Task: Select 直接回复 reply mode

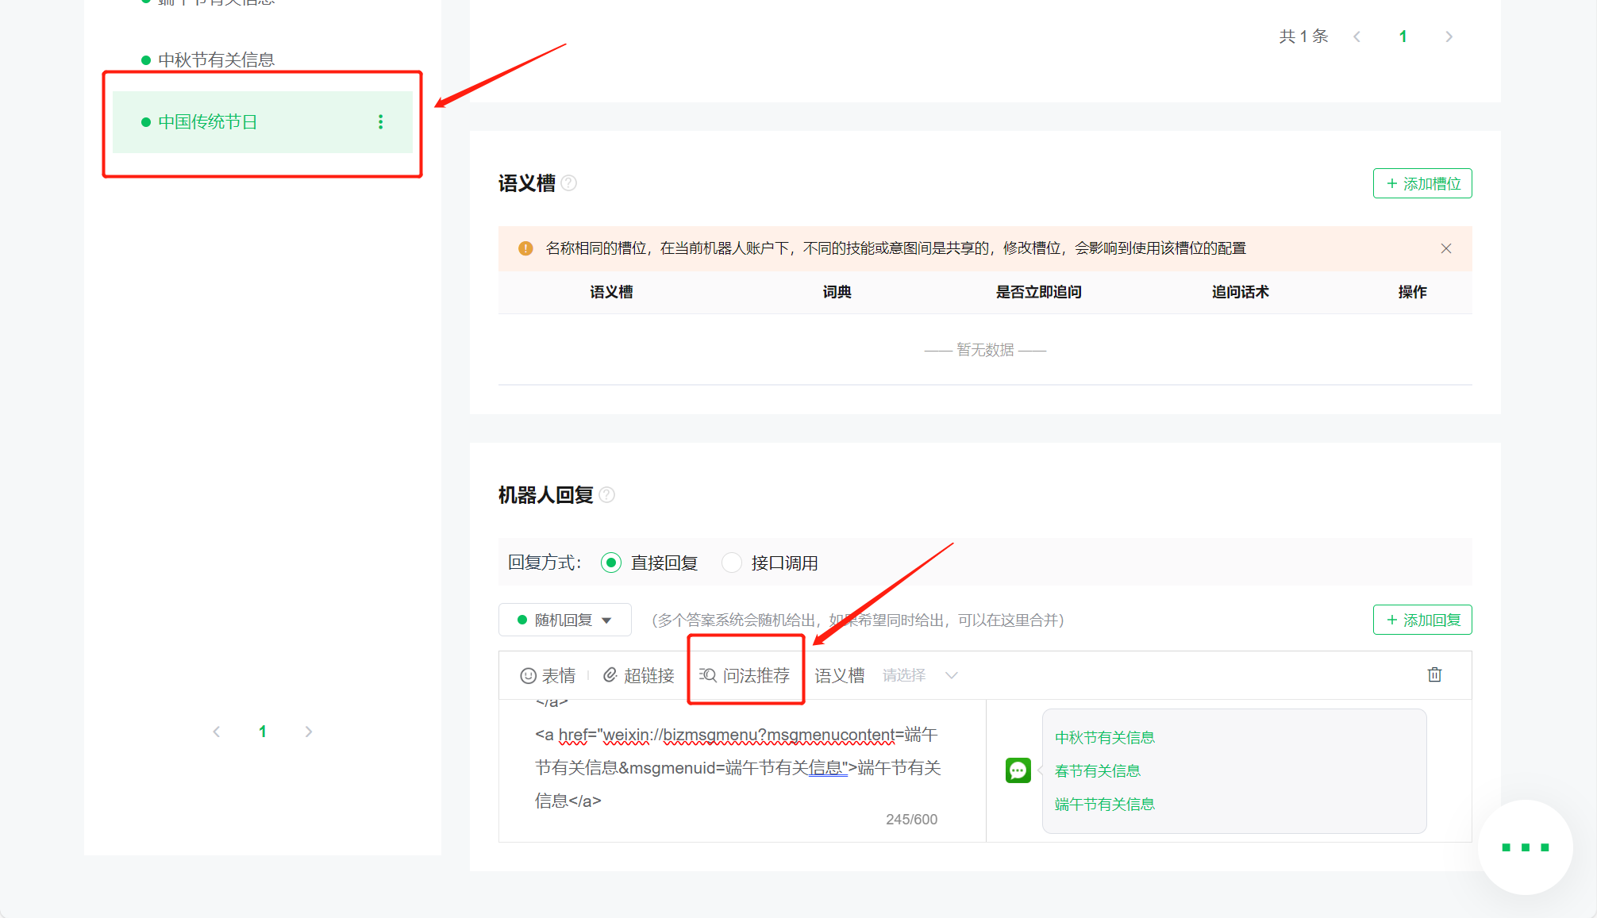Action: [x=611, y=563]
